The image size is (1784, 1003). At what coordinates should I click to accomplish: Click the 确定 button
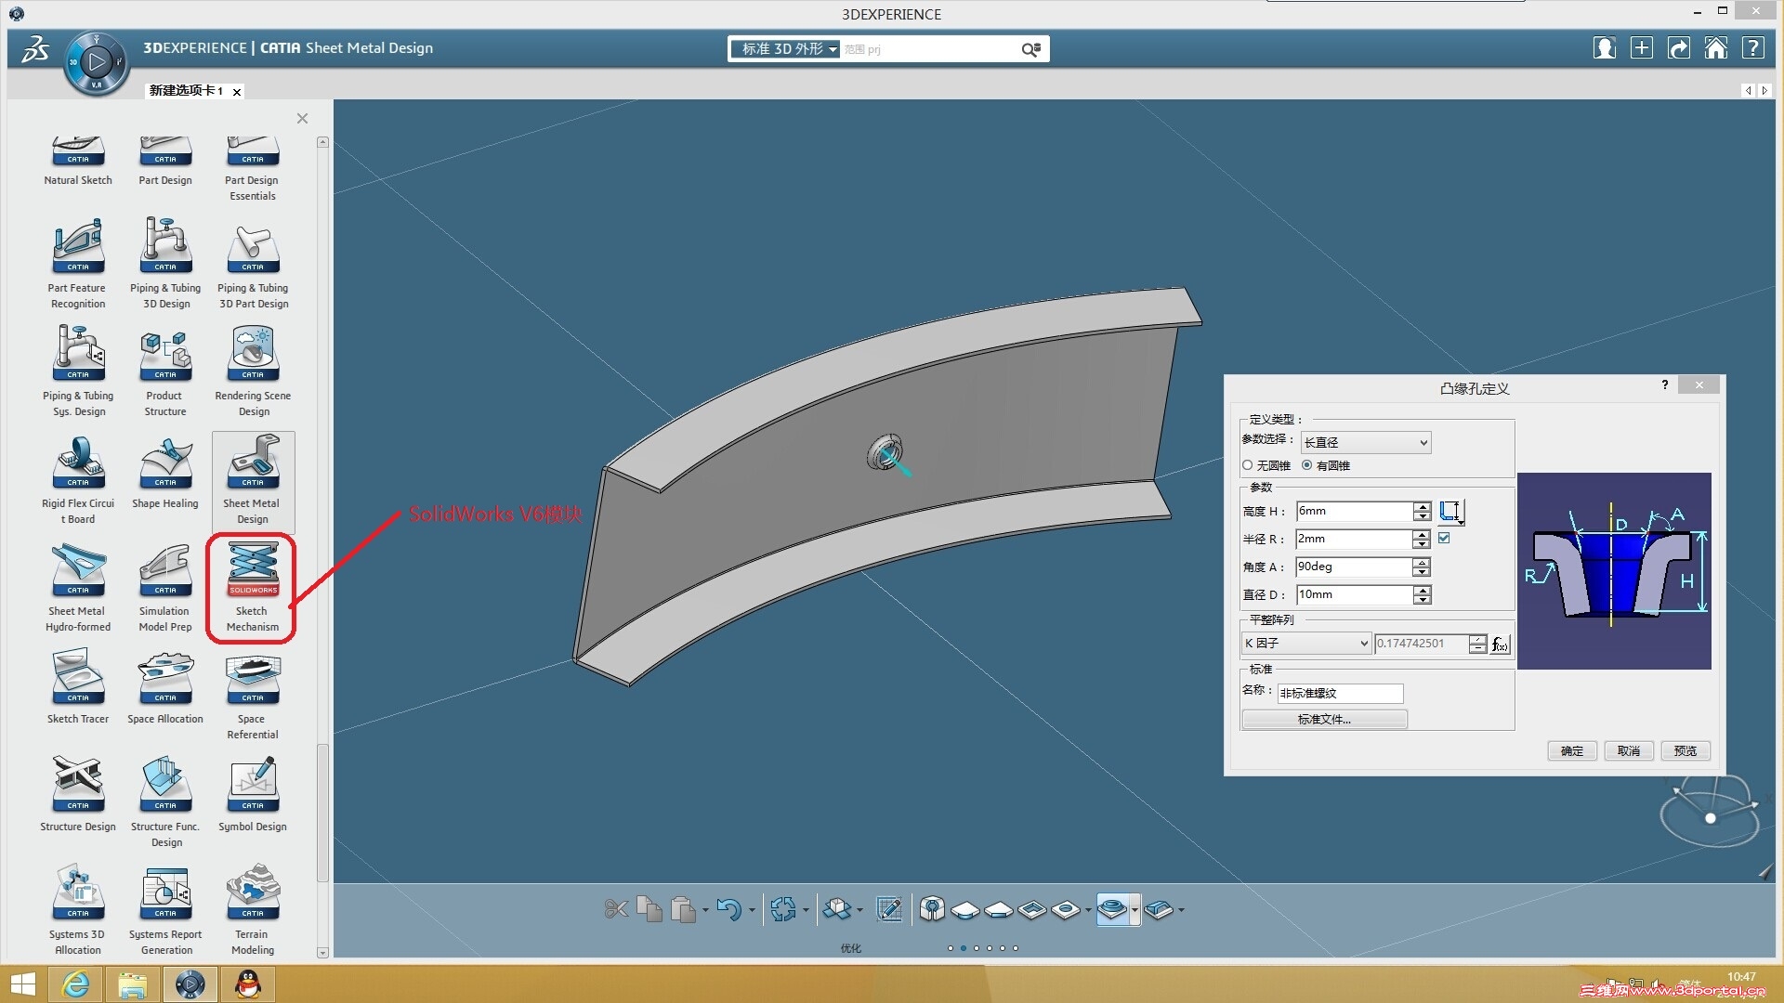tap(1571, 750)
